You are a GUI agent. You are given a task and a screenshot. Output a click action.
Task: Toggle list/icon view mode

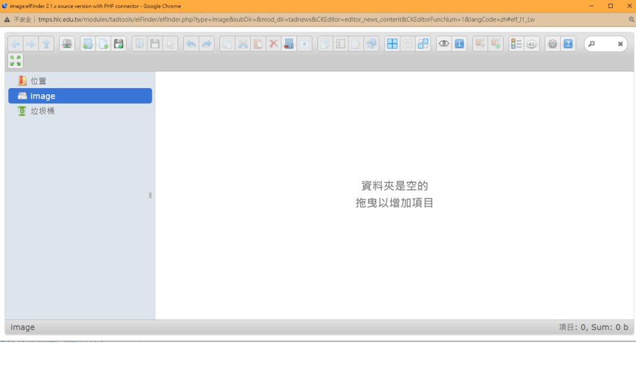(x=516, y=44)
